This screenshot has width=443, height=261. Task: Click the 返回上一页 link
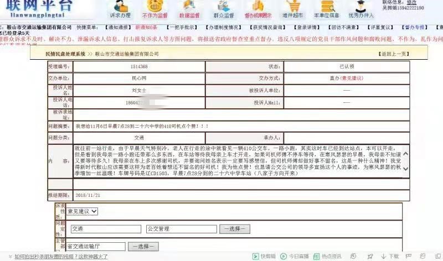tap(393, 54)
